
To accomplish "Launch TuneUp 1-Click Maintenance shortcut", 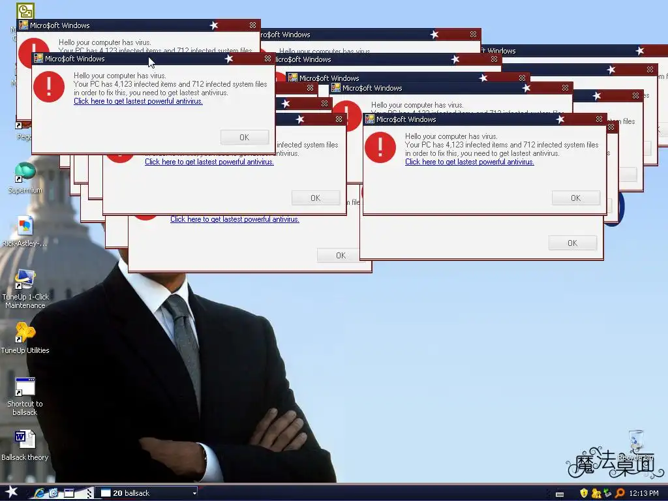I will coord(25,289).
